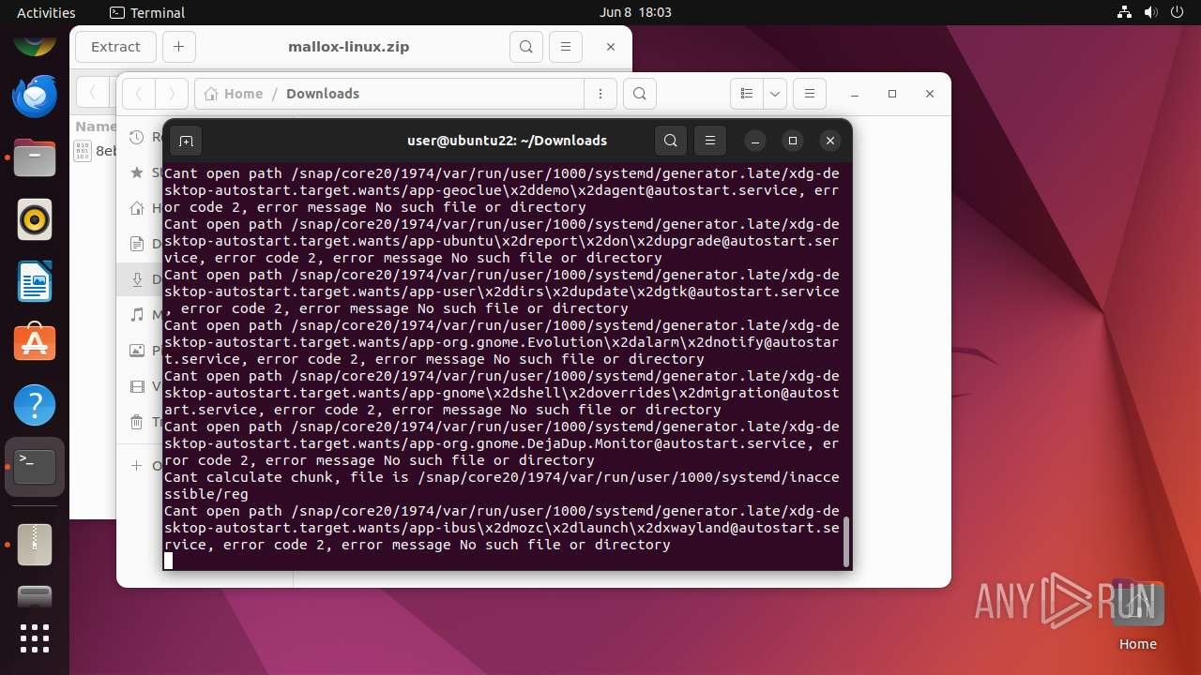The width and height of the screenshot is (1201, 675).
Task: Search terminal output with the magnifier icon
Action: tap(670, 141)
